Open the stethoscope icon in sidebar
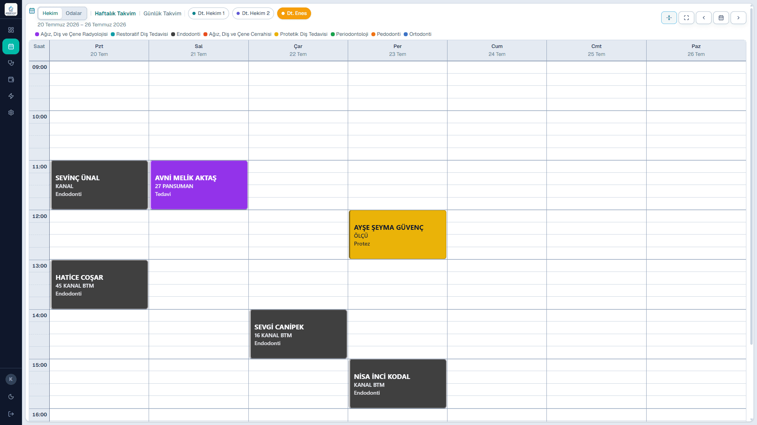 [11, 63]
